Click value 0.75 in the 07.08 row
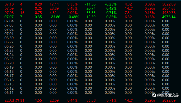The height and width of the screenshot is (103, 181). coord(38,13)
